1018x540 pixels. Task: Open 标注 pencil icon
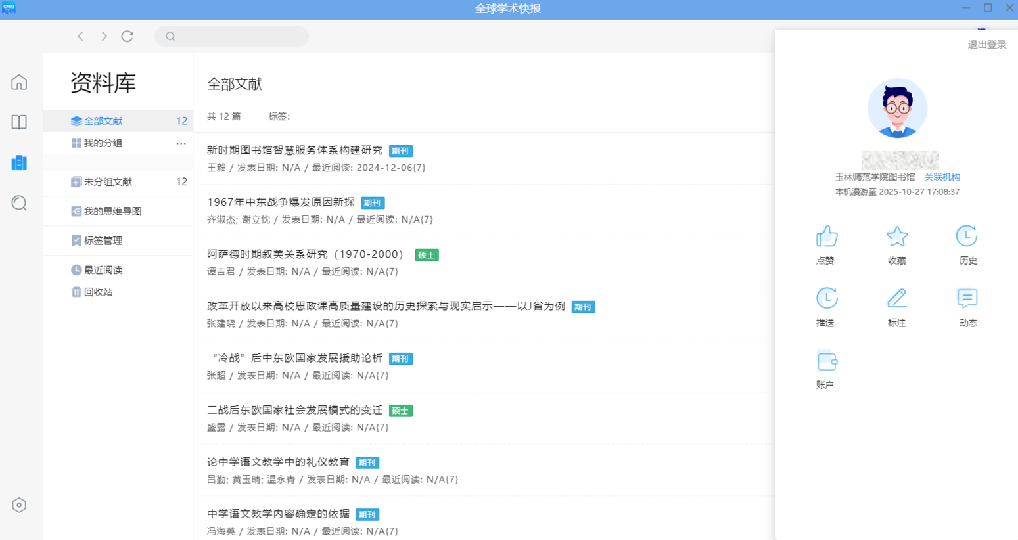897,298
